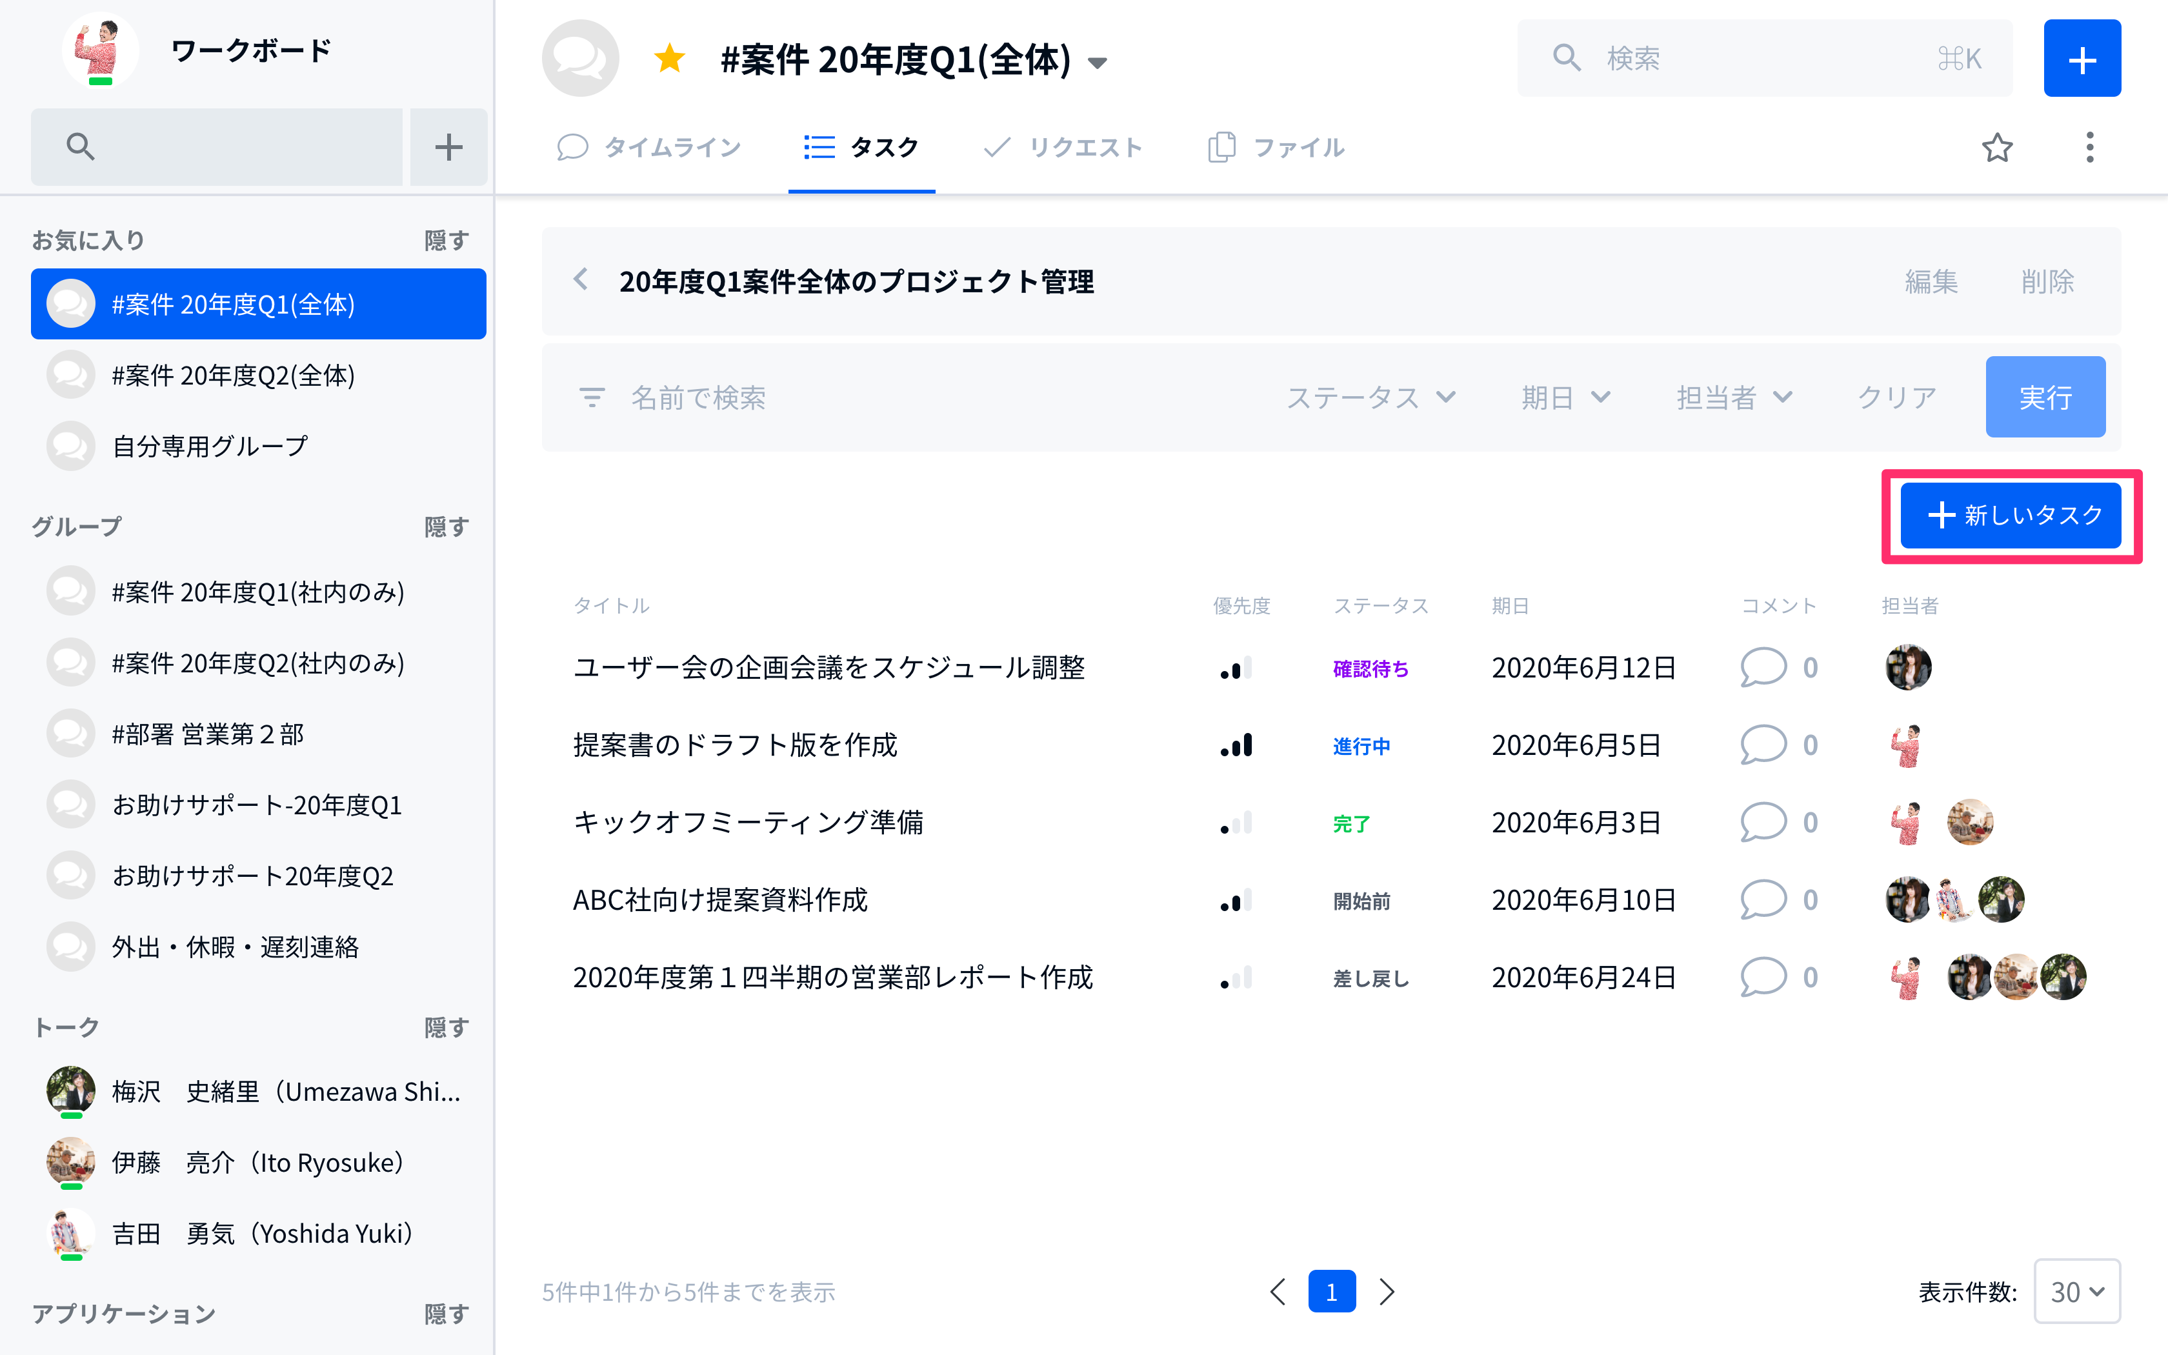Toggle the outlined star favorite icon
The height and width of the screenshot is (1355, 2168).
click(1997, 147)
